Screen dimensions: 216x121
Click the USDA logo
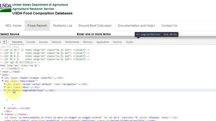click(x=6, y=8)
